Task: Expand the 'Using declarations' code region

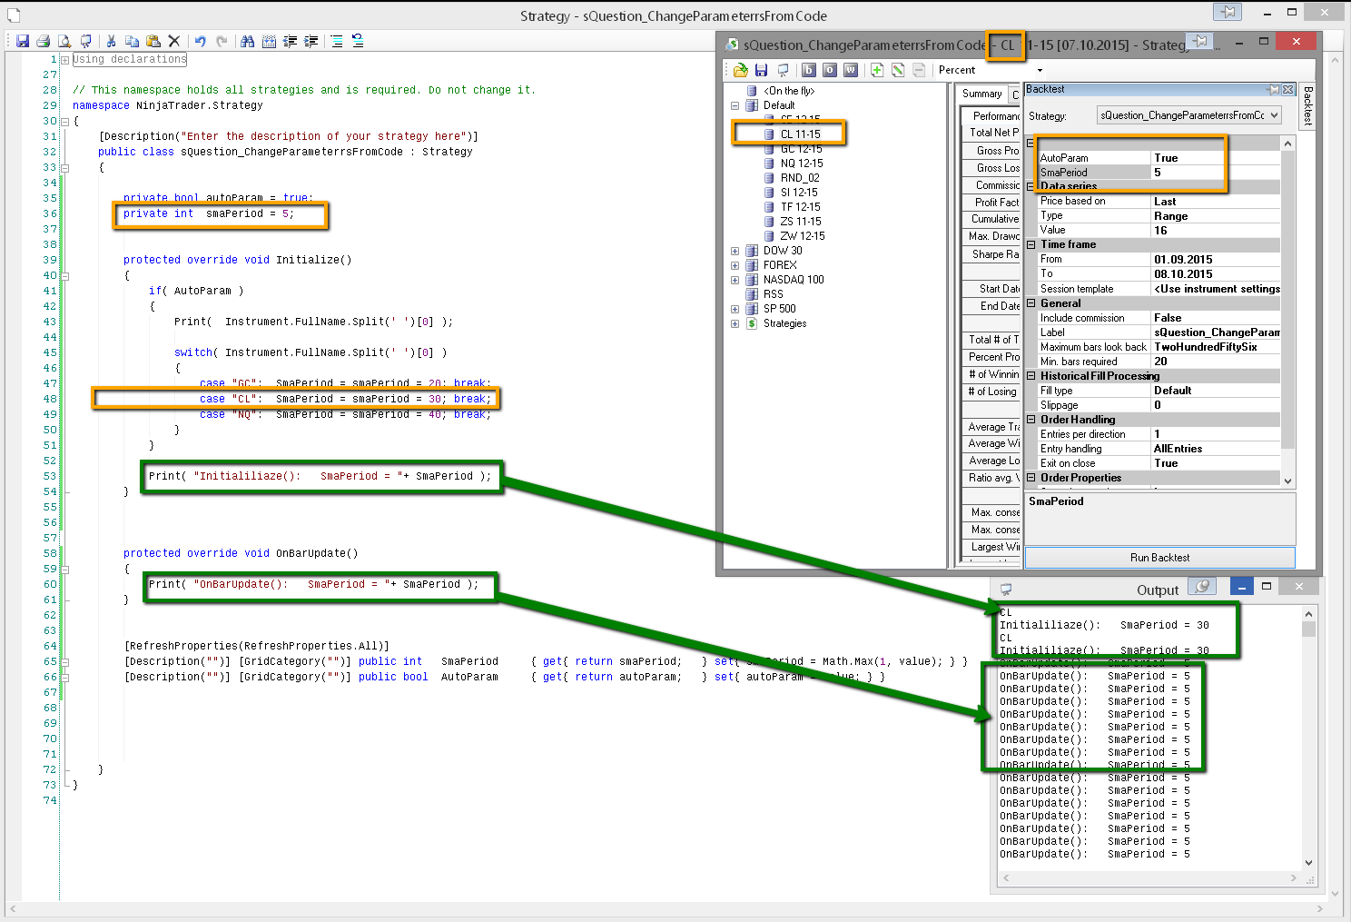Action: click(x=64, y=60)
